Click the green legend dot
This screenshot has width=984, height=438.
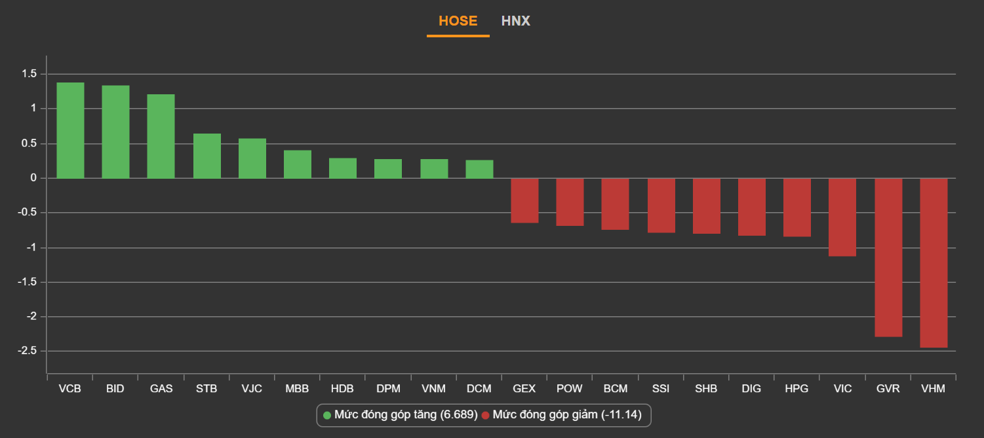tap(327, 415)
